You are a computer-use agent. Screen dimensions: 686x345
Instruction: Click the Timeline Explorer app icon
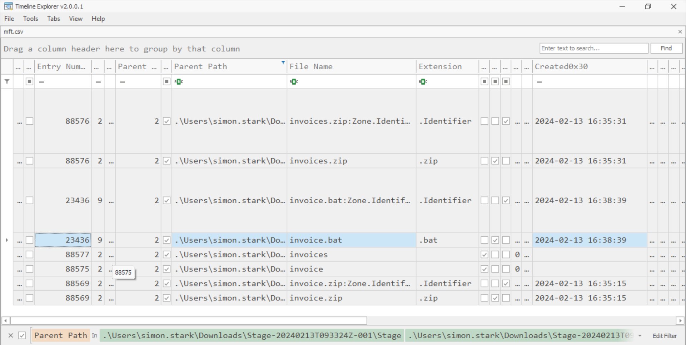[x=8, y=6]
